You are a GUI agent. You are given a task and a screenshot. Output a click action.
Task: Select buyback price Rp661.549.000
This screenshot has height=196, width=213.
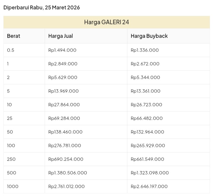147,159
